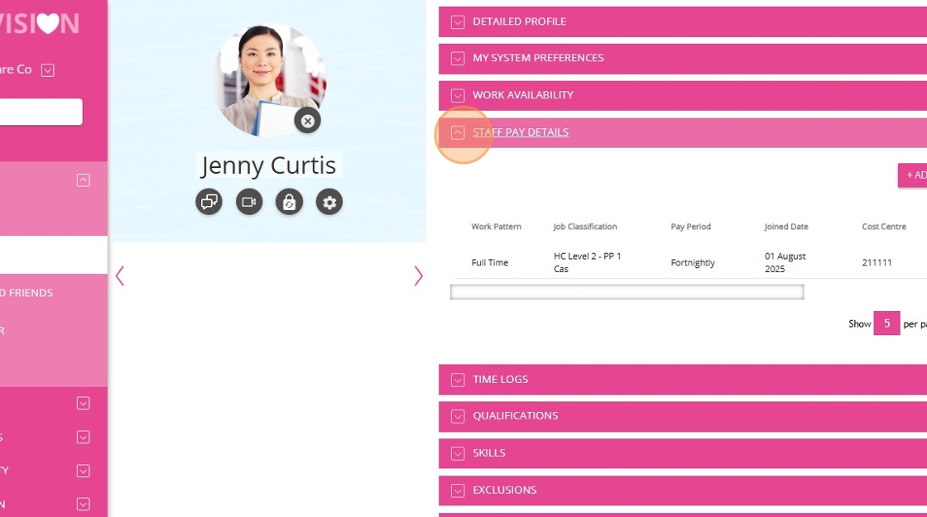
Task: Open the profile settings gear icon
Action: (x=329, y=202)
